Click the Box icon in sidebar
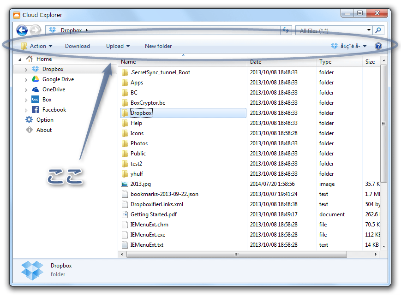 point(35,100)
